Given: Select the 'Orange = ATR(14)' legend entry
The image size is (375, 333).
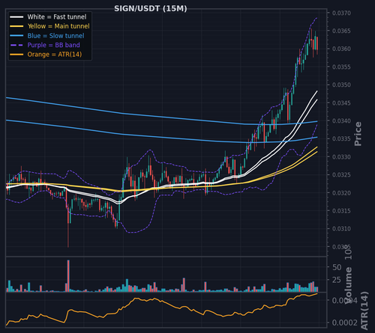Looking at the screenshot, I should tap(46, 55).
